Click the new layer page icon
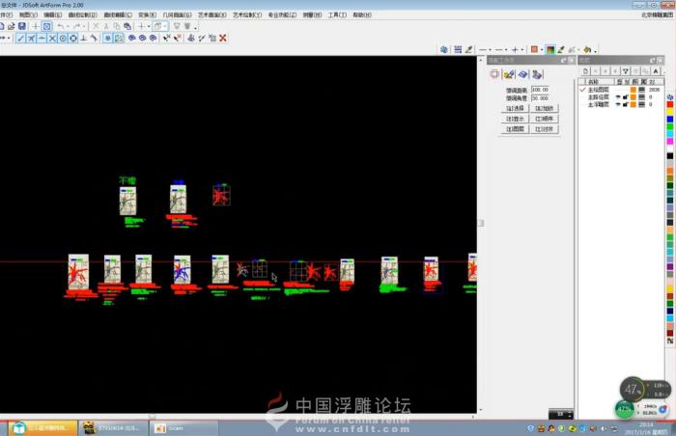Image resolution: width=676 pixels, height=436 pixels. (x=585, y=71)
